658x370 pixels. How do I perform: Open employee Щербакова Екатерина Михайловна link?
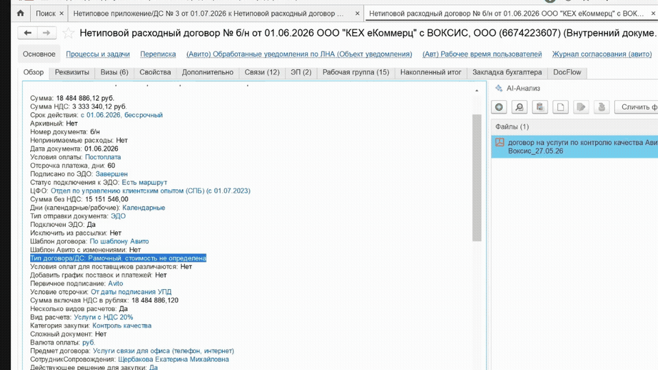coord(173,359)
